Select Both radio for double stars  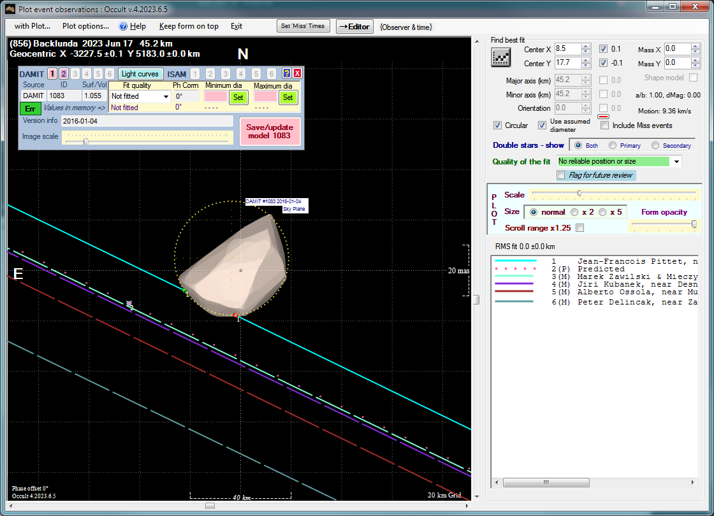click(x=578, y=146)
